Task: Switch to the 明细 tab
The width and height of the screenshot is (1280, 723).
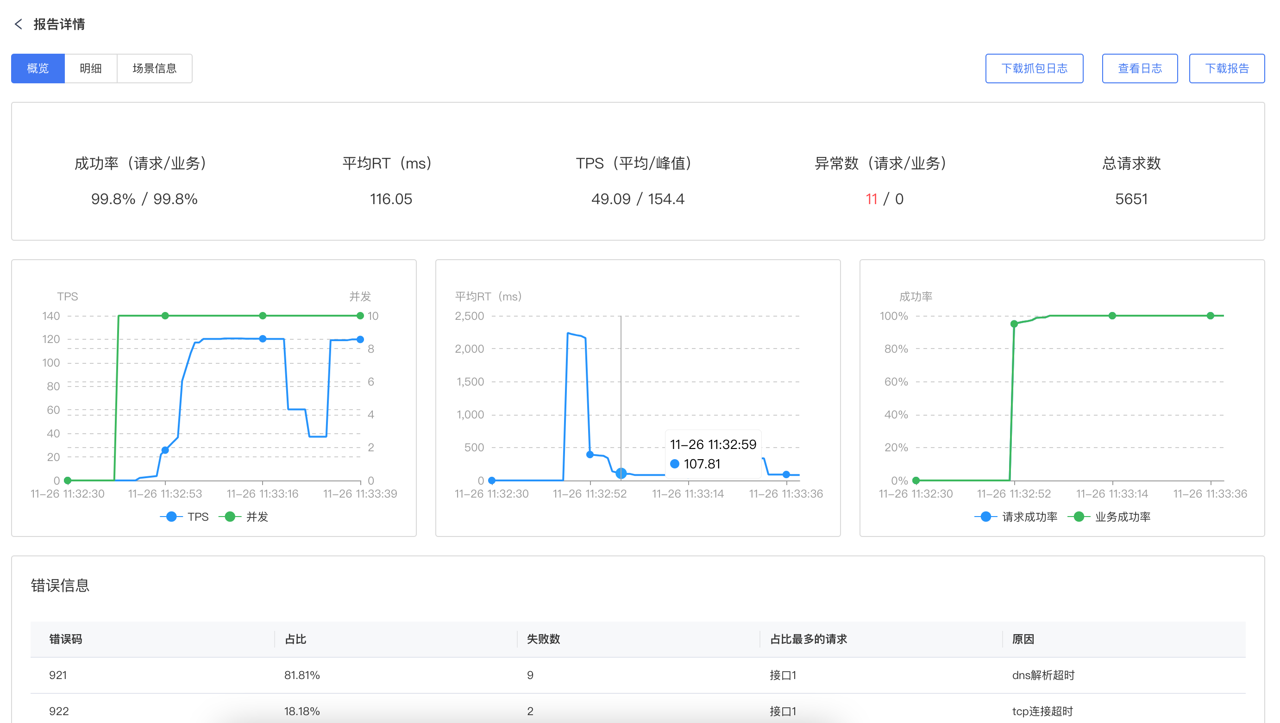Action: [x=90, y=69]
